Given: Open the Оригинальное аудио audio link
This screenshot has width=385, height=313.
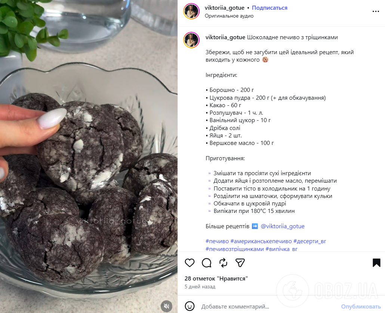Looking at the screenshot, I should pyautogui.click(x=229, y=16).
